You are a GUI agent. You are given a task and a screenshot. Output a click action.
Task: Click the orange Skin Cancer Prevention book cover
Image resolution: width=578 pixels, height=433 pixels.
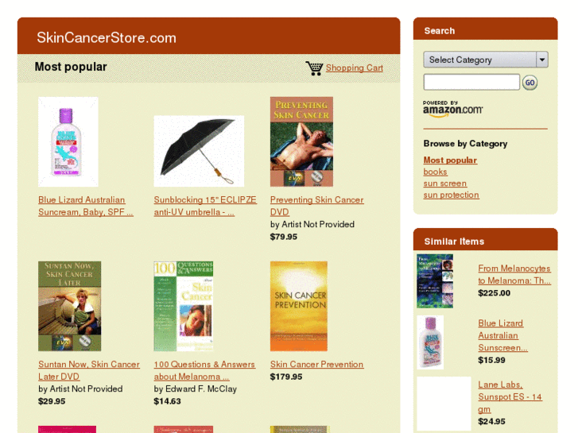299,306
